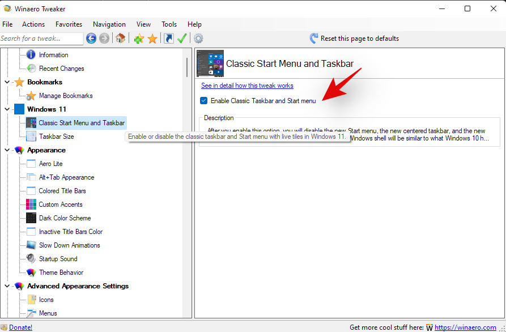This screenshot has height=332, width=506.
Task: Click the green checkmark toolbar icon
Action: 182,39
